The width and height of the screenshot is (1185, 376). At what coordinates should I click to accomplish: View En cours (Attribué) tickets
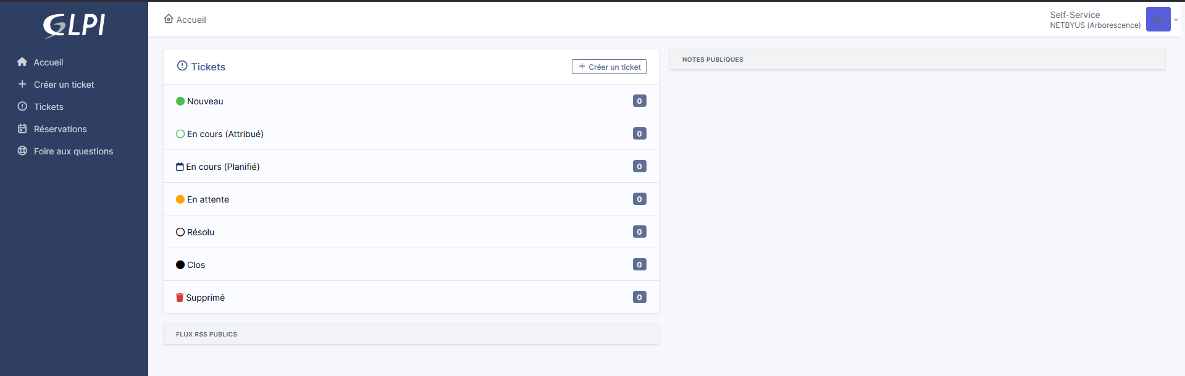click(225, 134)
